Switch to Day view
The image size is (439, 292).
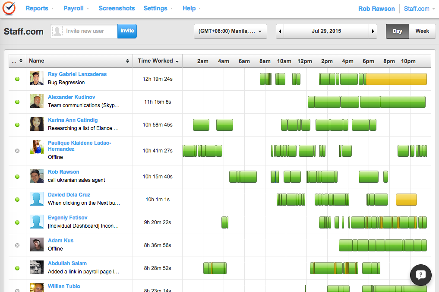[x=397, y=31]
